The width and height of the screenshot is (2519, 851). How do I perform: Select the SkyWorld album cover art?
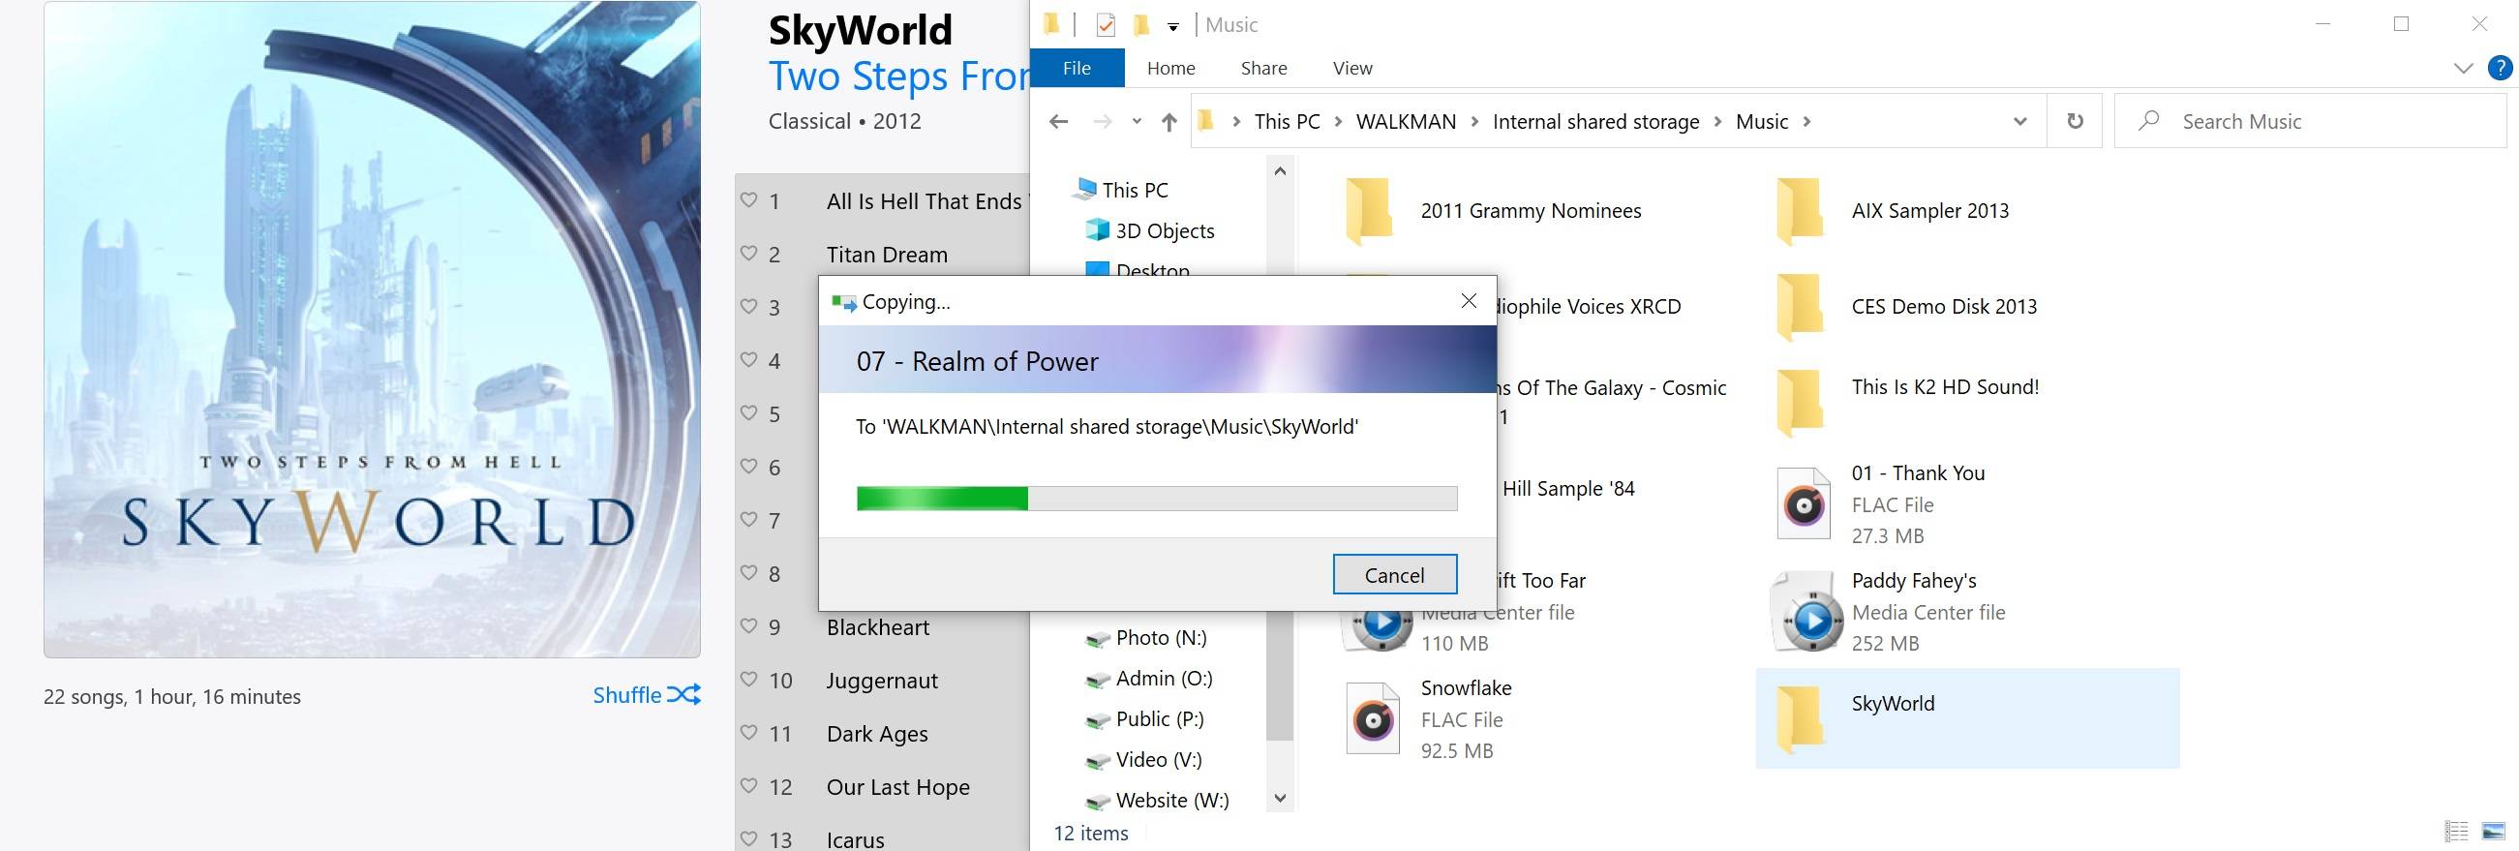coord(372,329)
